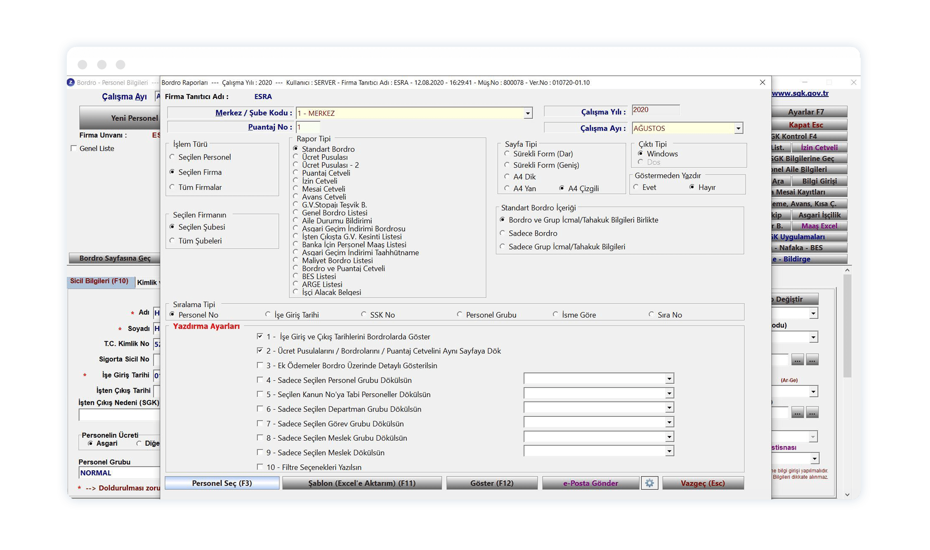This screenshot has width=930, height=550.
Task: Open dropdown for option 5 Kanun No
Action: [x=669, y=393]
